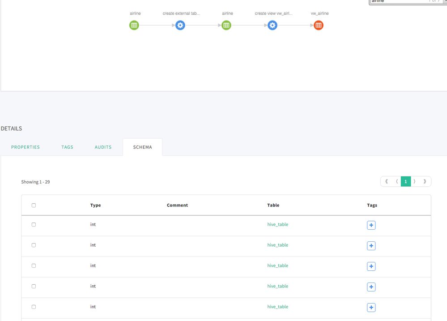This screenshot has width=447, height=321.
Task: Check the fifth schema row checkbox
Action: tap(34, 307)
